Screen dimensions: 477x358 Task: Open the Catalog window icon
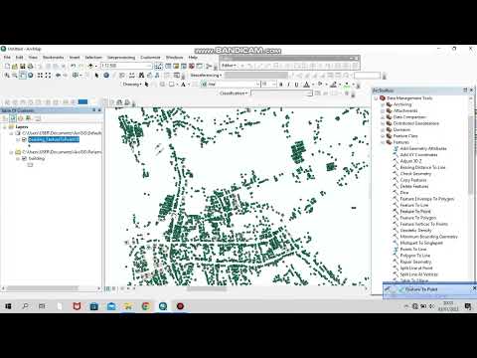[176, 66]
